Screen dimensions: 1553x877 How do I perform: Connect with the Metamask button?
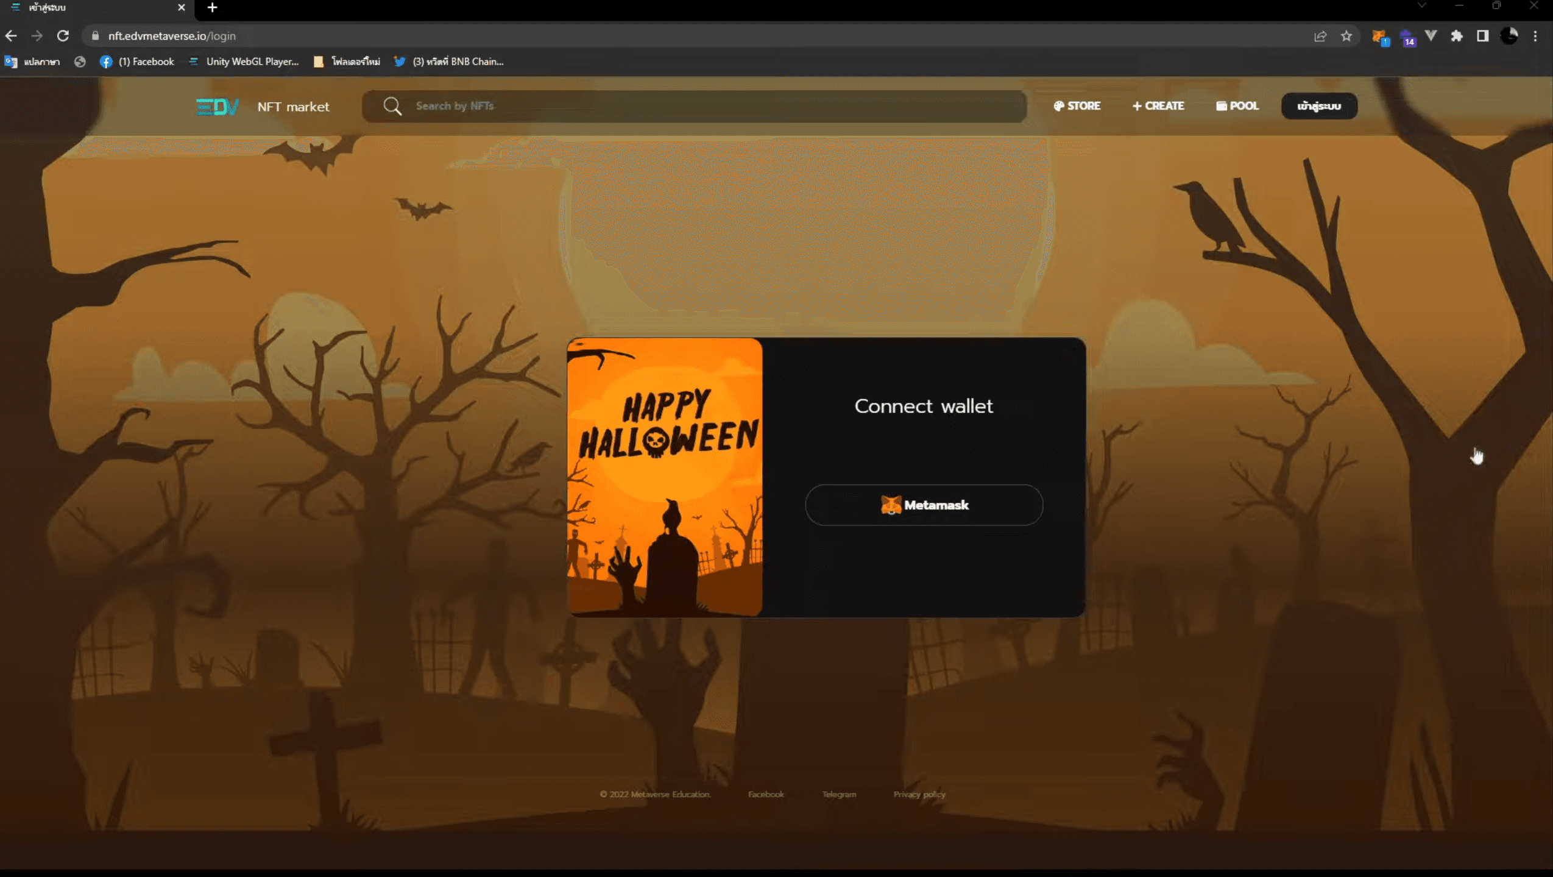[924, 505]
